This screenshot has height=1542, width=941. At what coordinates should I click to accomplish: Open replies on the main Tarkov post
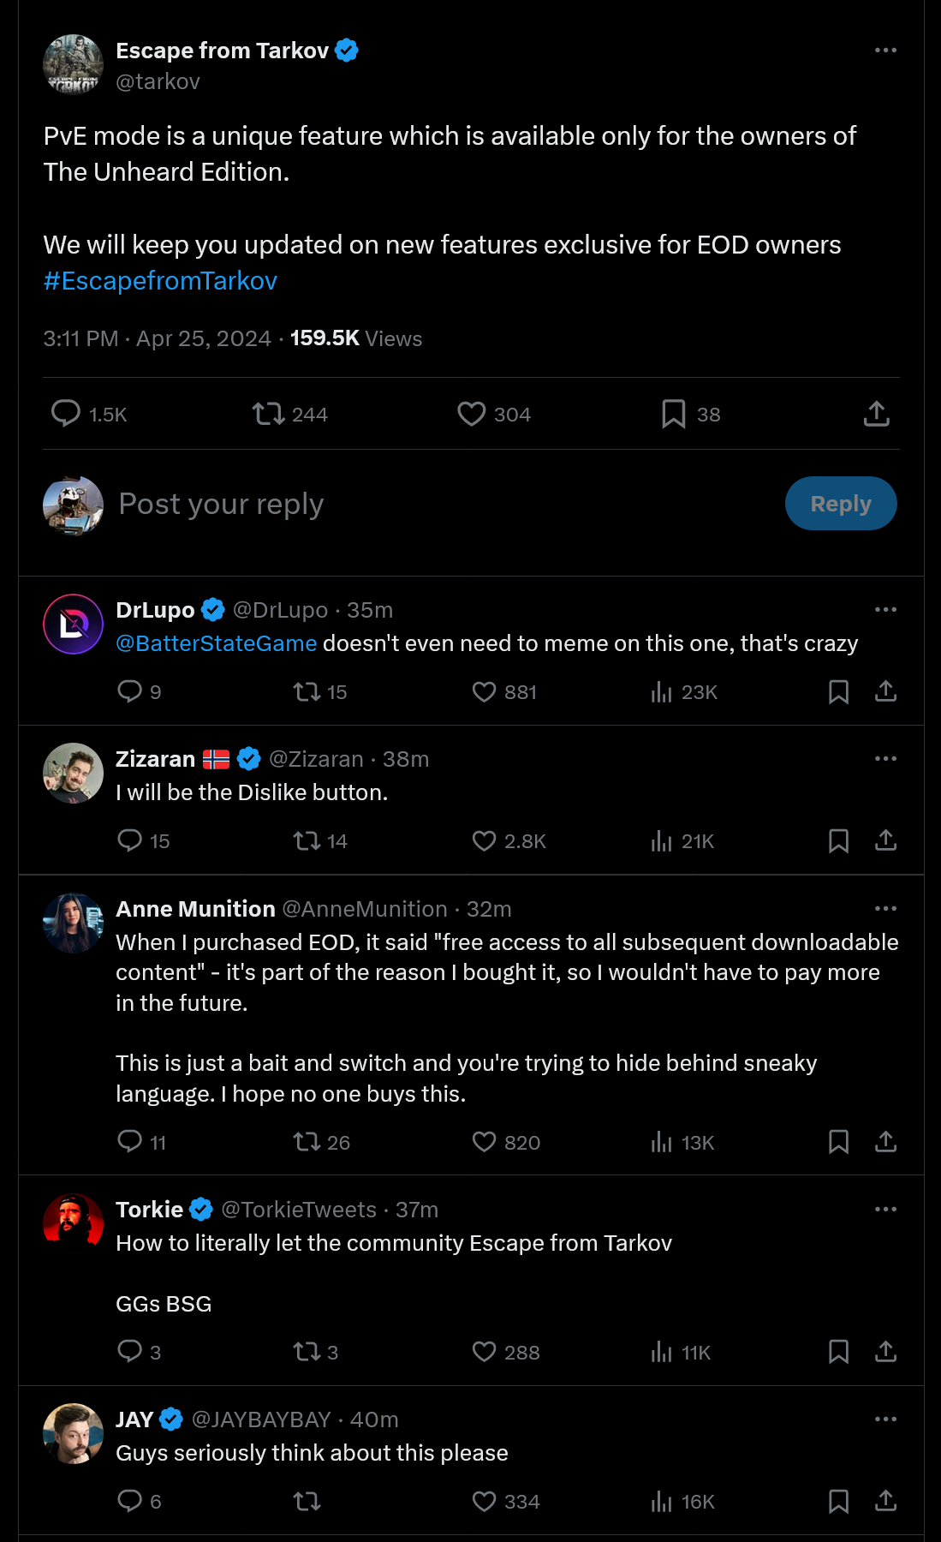(x=66, y=415)
